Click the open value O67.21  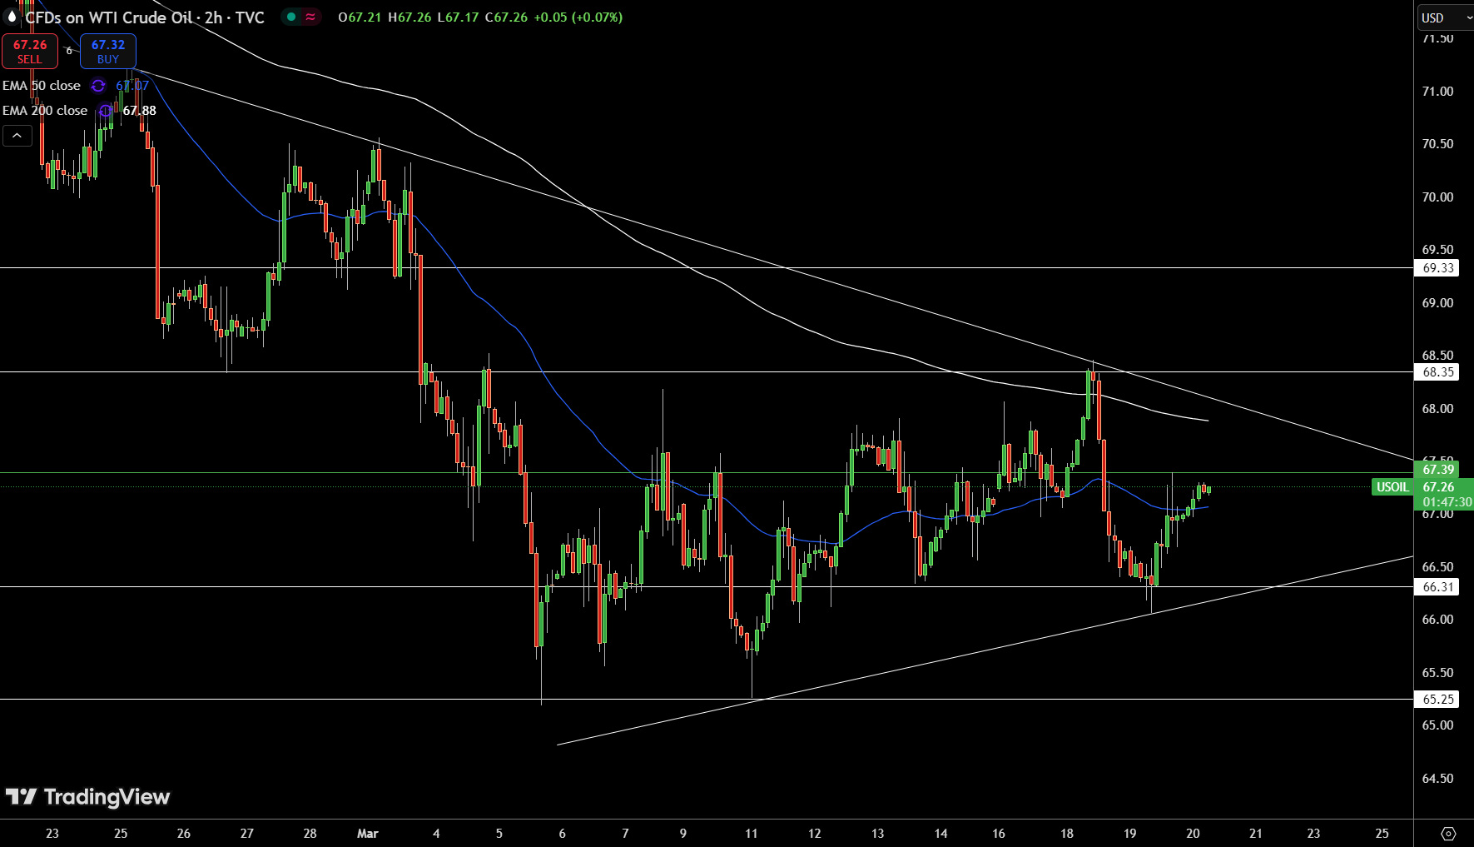click(x=360, y=17)
